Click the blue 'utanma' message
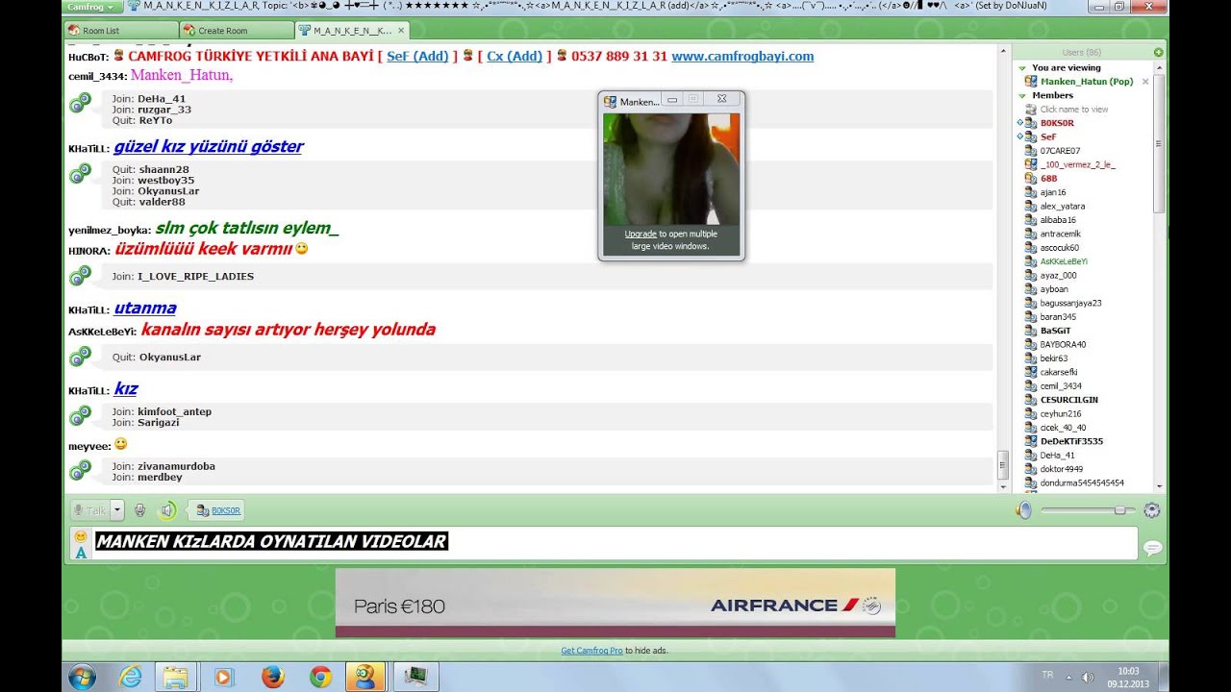The width and height of the screenshot is (1231, 692). 145,309
